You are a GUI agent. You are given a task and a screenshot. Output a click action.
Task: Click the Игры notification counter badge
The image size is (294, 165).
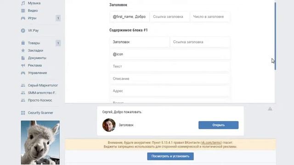pyautogui.click(x=58, y=18)
